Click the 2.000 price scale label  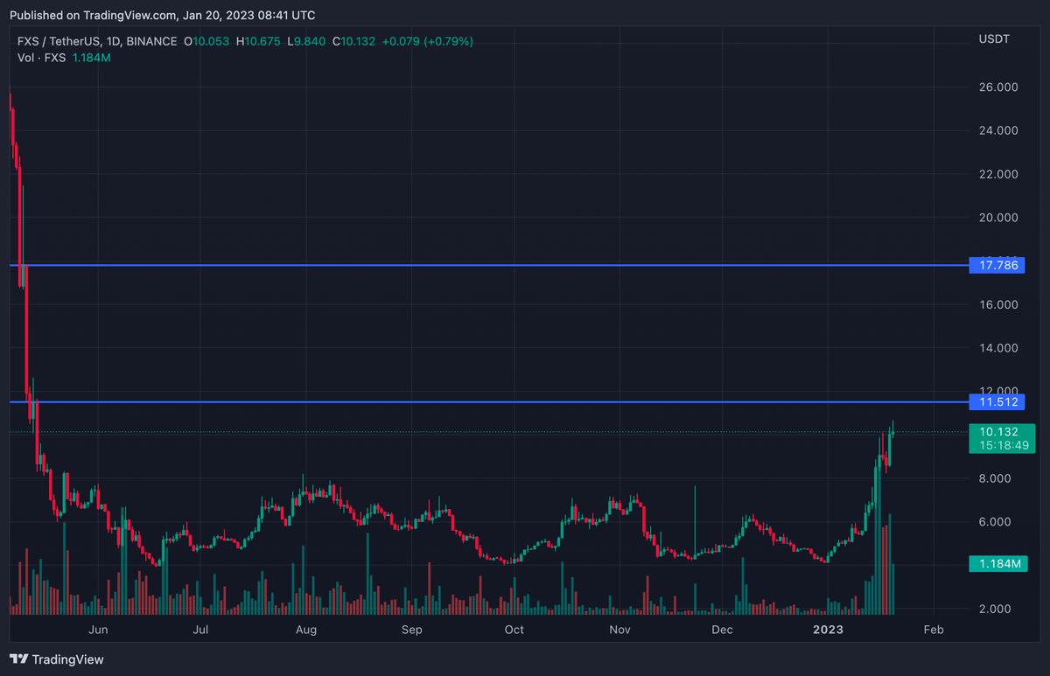point(997,609)
